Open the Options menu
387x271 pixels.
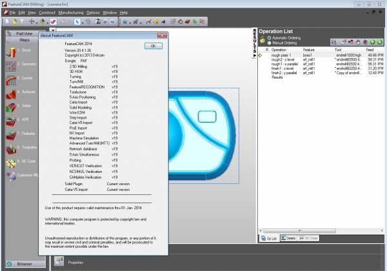click(93, 13)
